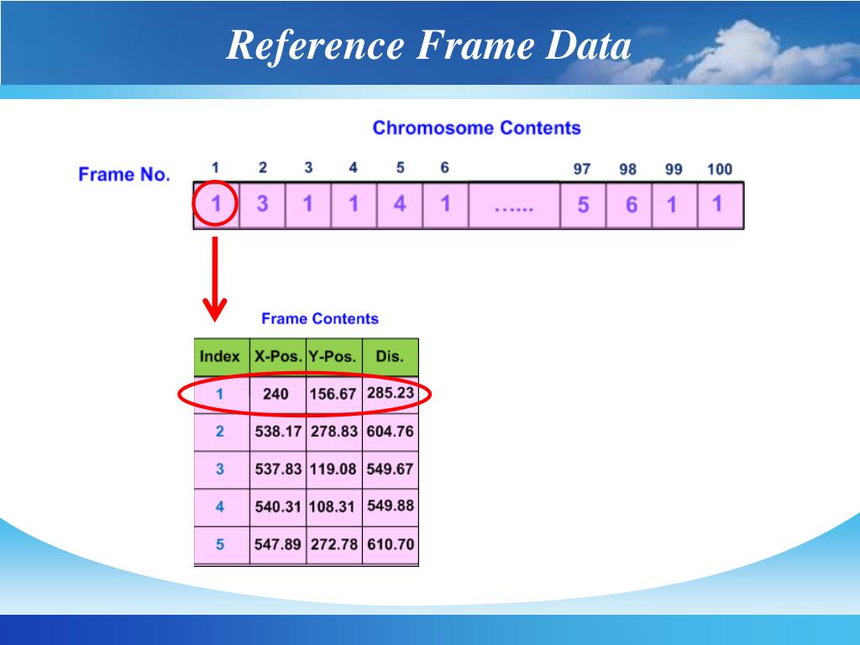Click the X-Pos. value 538.17
This screenshot has width=860, height=645.
(278, 431)
